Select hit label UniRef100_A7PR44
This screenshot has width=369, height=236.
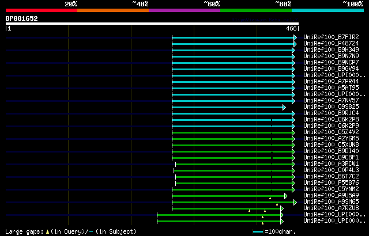tap(331, 82)
